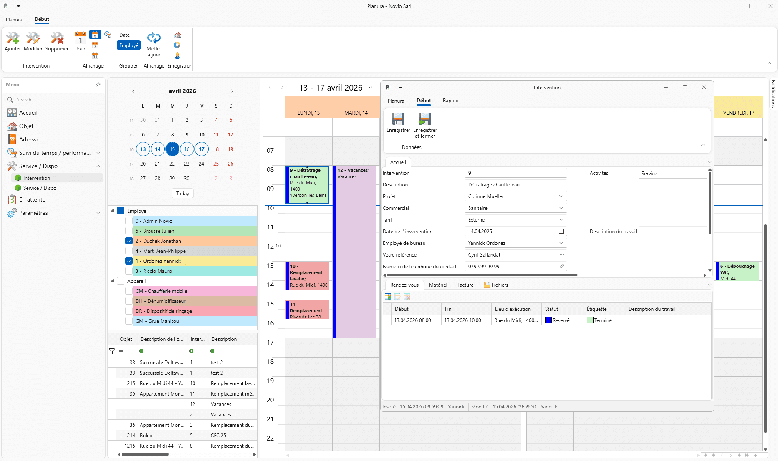Group by Employé in ribbon

(x=129, y=45)
